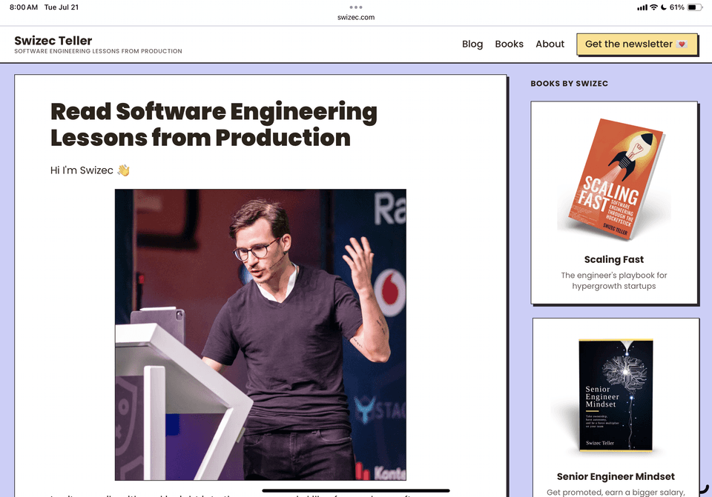Image resolution: width=712 pixels, height=497 pixels.
Task: Tap the 61% battery percentage
Action: [676, 7]
